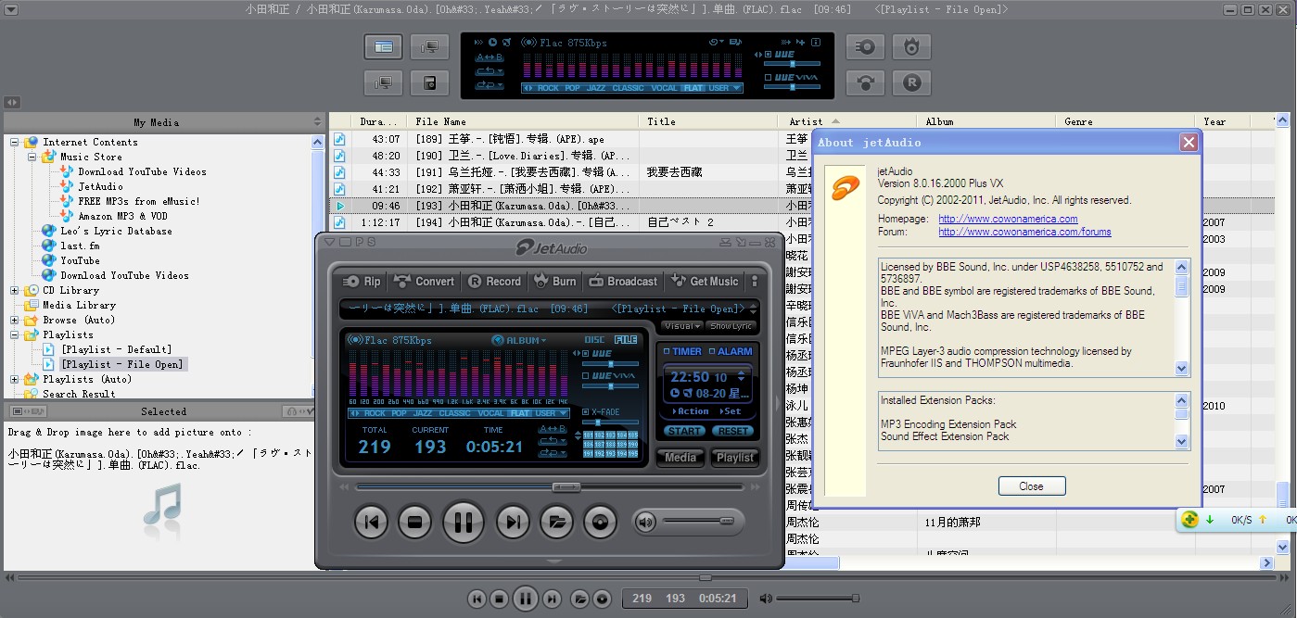The height and width of the screenshot is (618, 1297).
Task: Skip to the previous track in the mini player
Action: coord(371,522)
